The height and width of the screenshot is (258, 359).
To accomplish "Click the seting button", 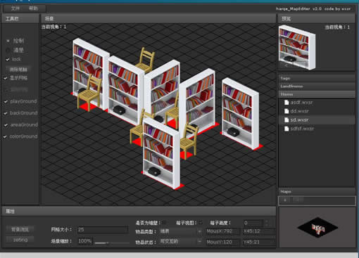I will tap(20, 240).
